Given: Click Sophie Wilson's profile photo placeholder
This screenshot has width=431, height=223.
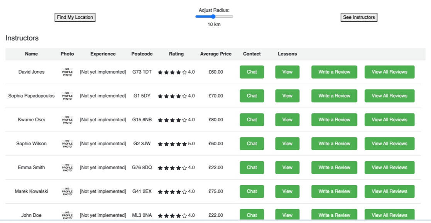Looking at the screenshot, I should tap(67, 144).
